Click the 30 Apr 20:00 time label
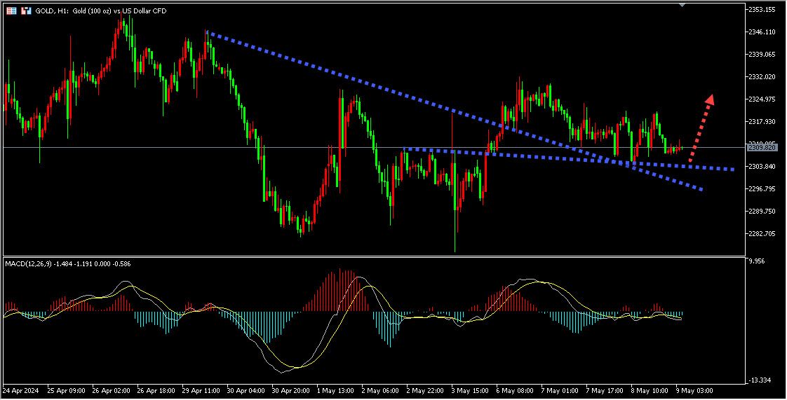 tap(289, 389)
